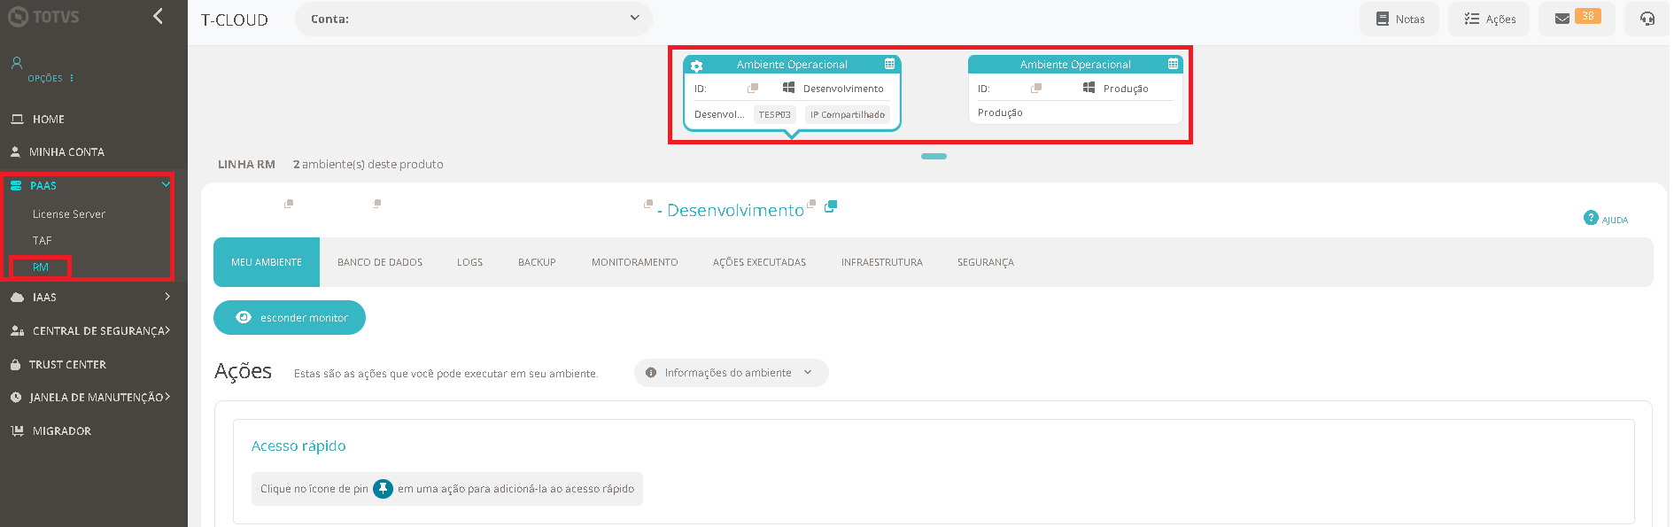
Task: Click the teal copy icon after Desenvolvimento title
Action: tap(831, 206)
